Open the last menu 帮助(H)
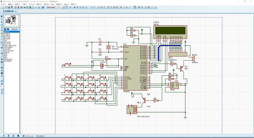Image resolution: width=254 pixels, height=138 pixels. point(74,4)
